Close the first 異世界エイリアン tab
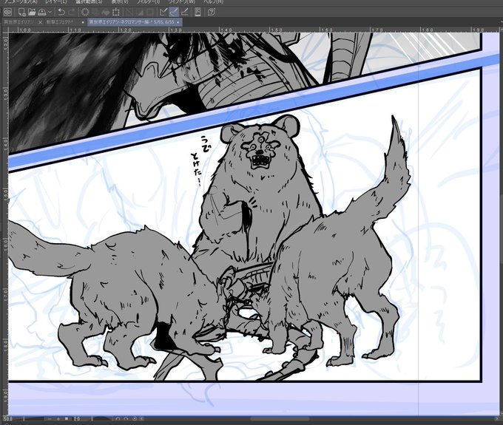This screenshot has width=503, height=425. 40,22
